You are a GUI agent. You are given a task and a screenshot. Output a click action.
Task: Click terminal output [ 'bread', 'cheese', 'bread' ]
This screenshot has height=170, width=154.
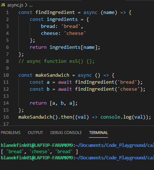tap(39, 152)
